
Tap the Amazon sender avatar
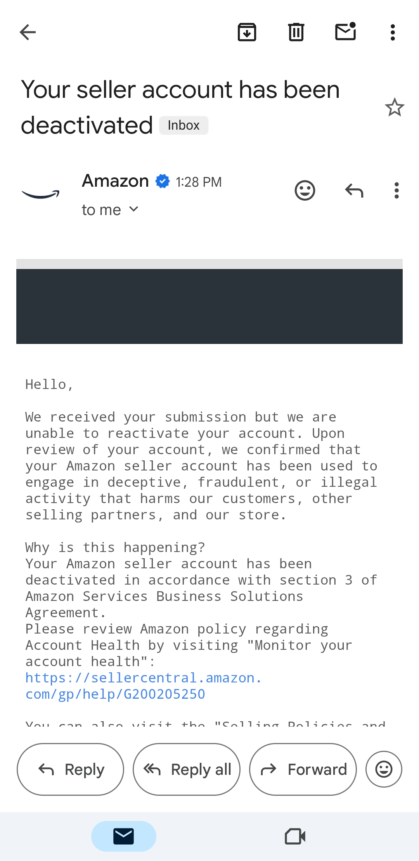40,194
